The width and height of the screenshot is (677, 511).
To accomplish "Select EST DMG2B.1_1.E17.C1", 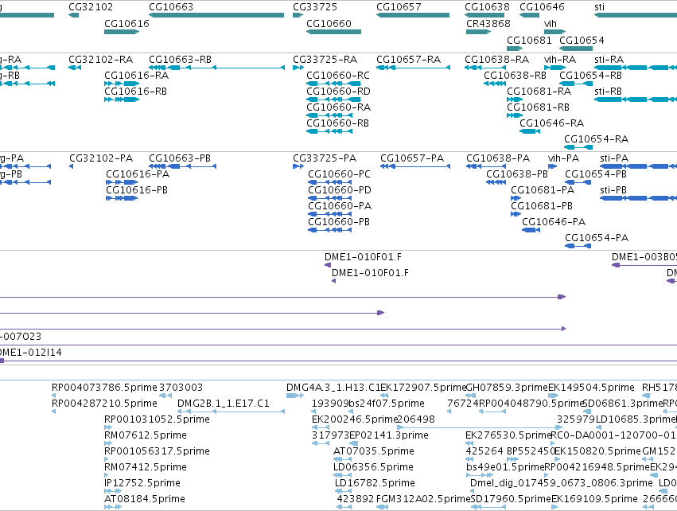I will click(224, 403).
